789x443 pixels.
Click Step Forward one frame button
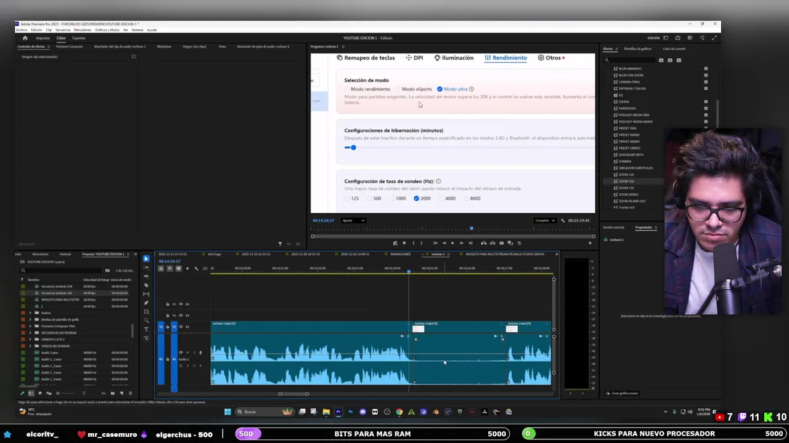point(461,243)
